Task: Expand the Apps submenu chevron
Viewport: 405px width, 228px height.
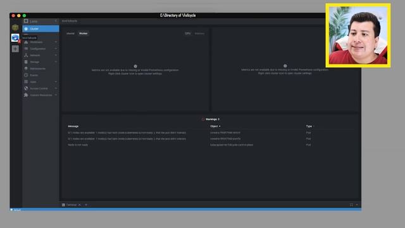Action: click(56, 82)
